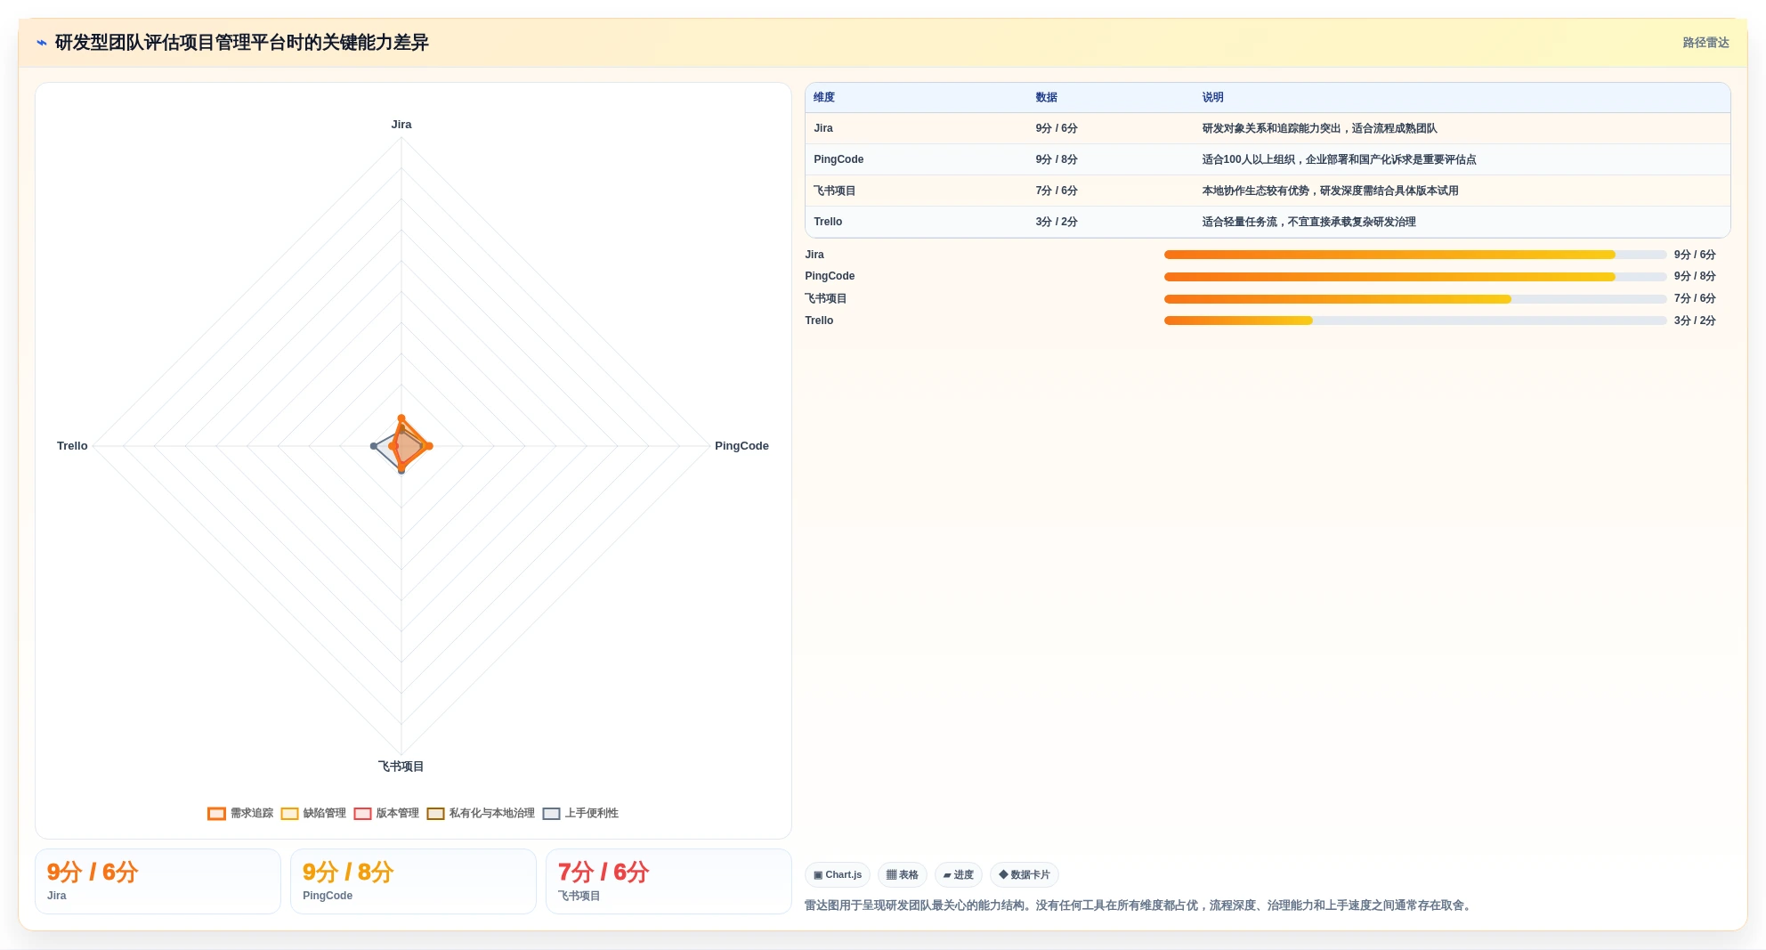The height and width of the screenshot is (950, 1766).
Task: Toggle the 上手便利性 legend series
Action: pos(580,813)
